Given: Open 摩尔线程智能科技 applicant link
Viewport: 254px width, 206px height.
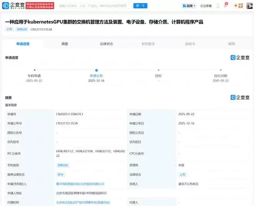Looking at the screenshot, I should (80, 184).
